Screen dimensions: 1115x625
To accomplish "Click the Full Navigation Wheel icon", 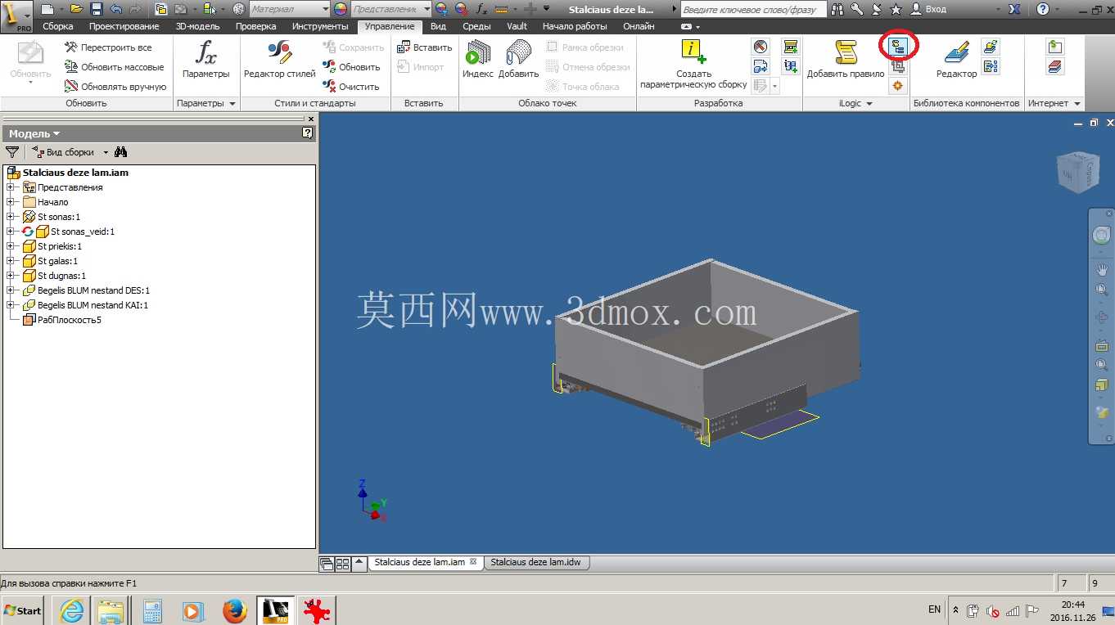I will [x=1101, y=236].
